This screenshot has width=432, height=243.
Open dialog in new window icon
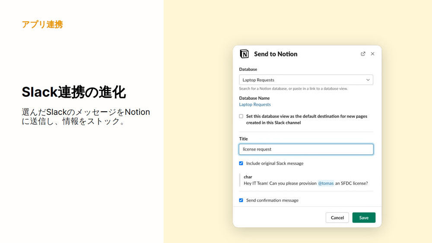(x=363, y=54)
